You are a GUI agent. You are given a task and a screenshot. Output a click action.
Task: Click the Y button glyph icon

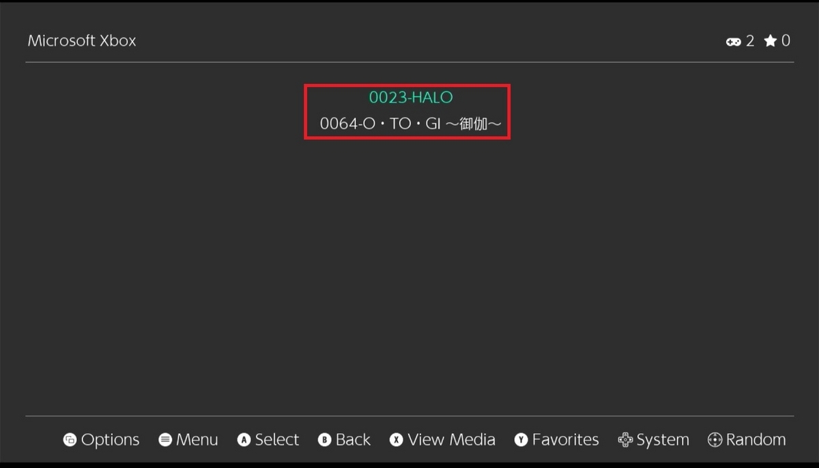[x=521, y=440]
